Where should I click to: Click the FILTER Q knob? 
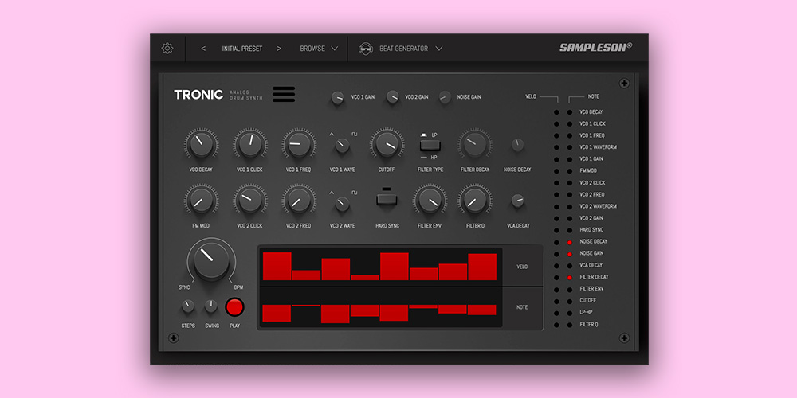tap(475, 200)
